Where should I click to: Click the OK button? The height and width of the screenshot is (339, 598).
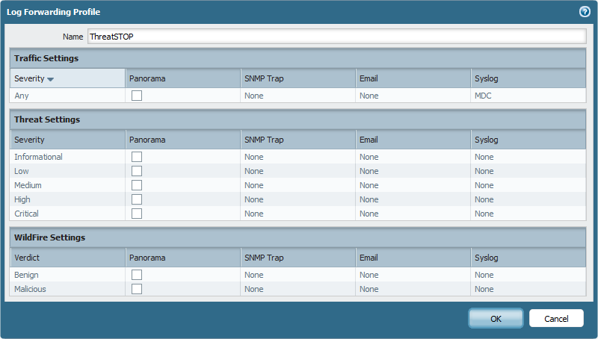tap(496, 318)
